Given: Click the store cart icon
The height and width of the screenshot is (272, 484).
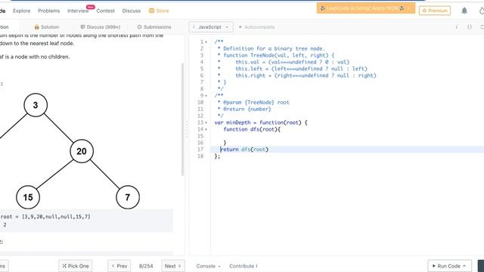Looking at the screenshot, I should pyautogui.click(x=151, y=11).
